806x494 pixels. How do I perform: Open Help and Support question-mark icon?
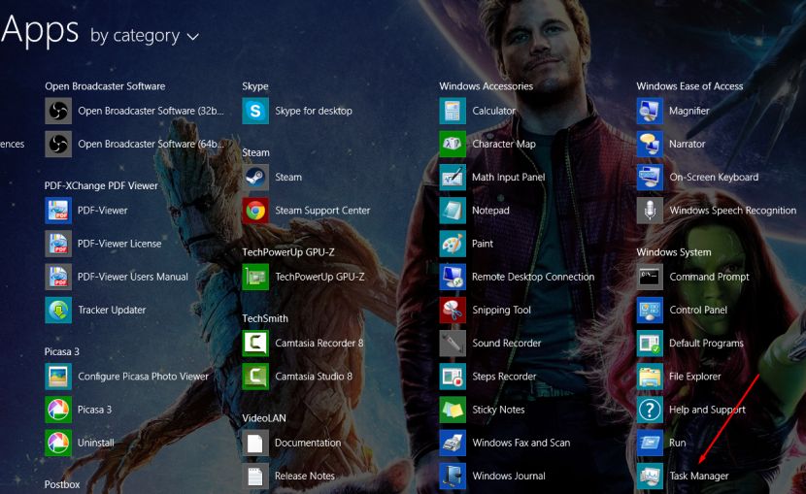[x=650, y=410]
